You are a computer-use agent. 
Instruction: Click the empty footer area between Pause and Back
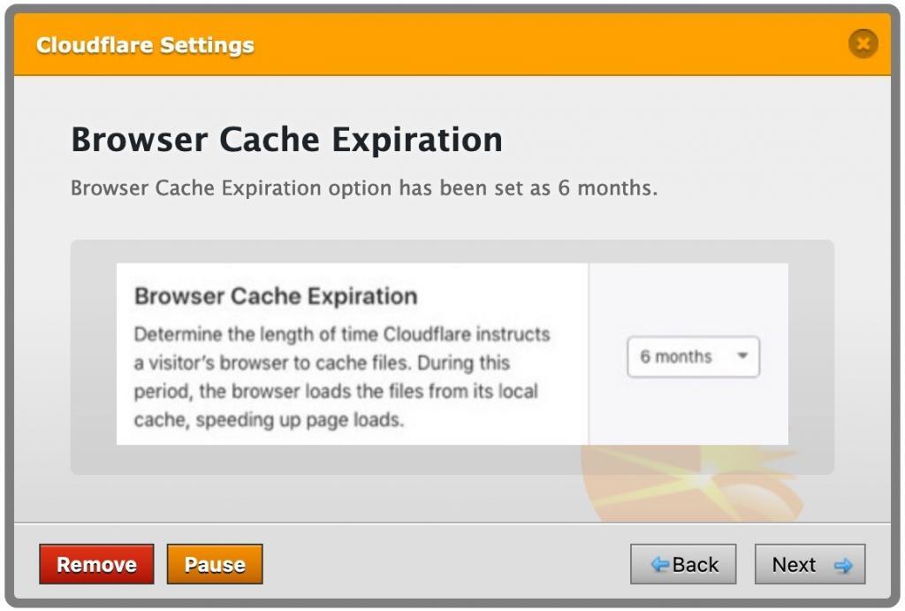point(442,564)
